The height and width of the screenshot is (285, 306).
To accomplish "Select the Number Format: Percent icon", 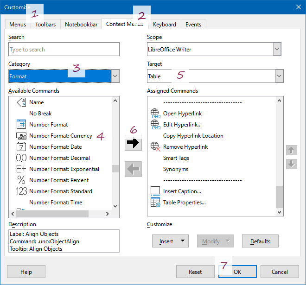I will [21, 180].
